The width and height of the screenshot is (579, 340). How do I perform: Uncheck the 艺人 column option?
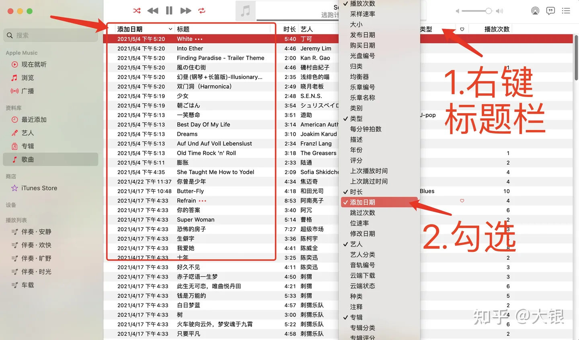pyautogui.click(x=380, y=244)
